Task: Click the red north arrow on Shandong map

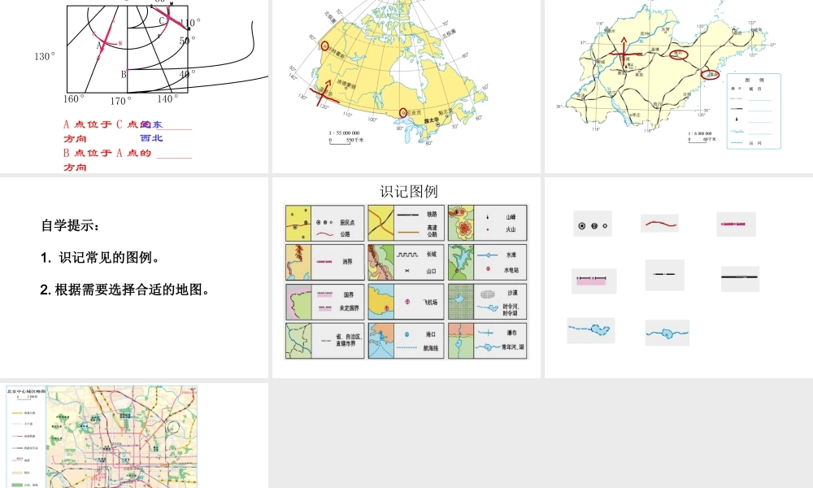Action: click(x=624, y=52)
